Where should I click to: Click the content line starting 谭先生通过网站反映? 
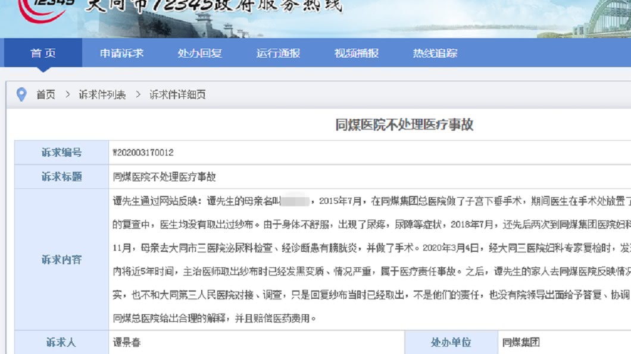pos(372,201)
